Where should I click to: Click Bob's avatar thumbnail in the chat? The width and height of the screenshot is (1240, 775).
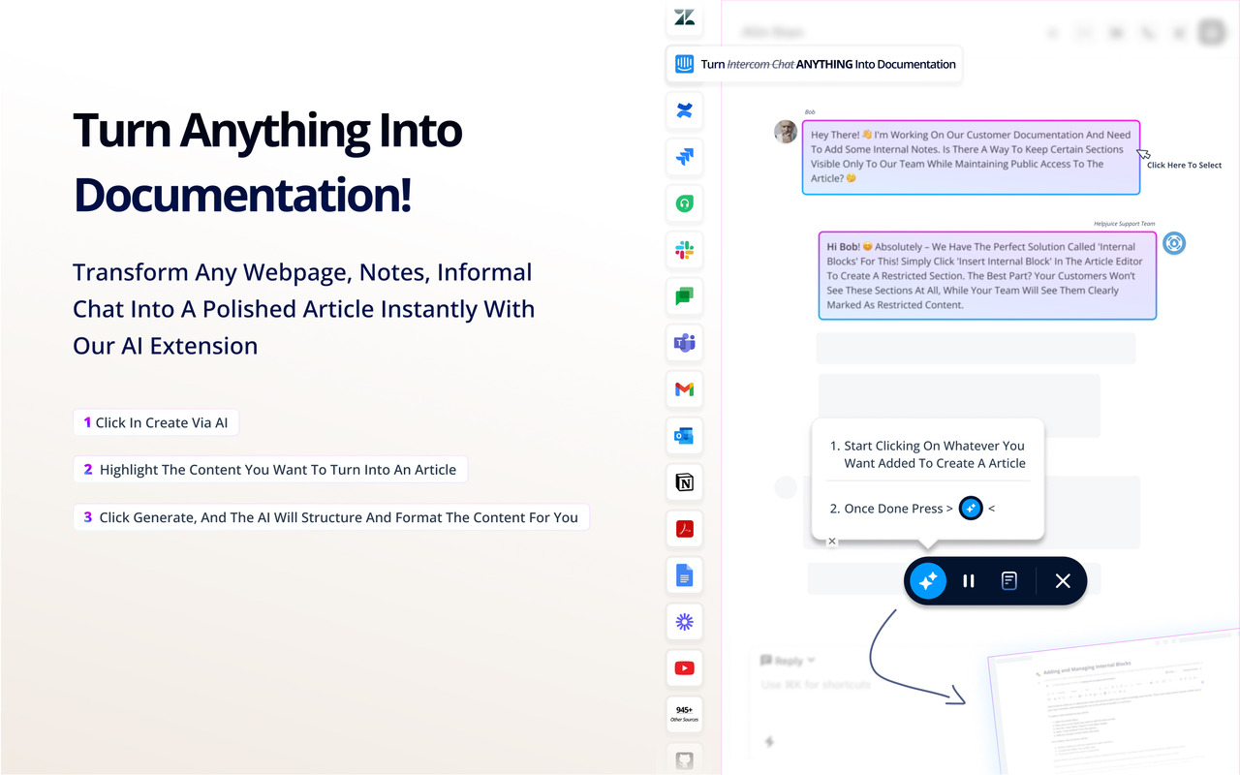785,132
